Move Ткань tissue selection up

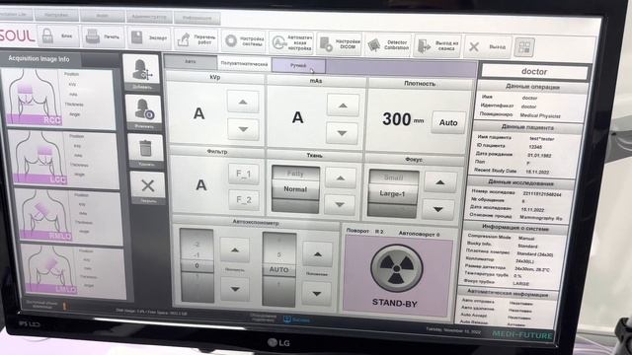[x=340, y=177]
